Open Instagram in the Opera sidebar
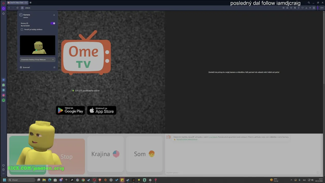This screenshot has width=325, height=183. [x=4, y=95]
